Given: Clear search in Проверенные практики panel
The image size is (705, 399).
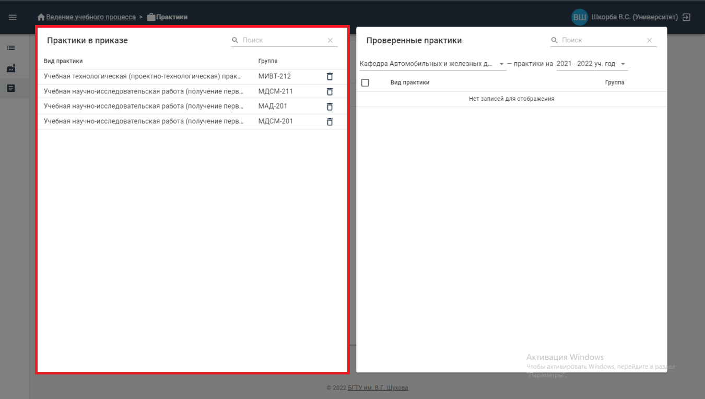Looking at the screenshot, I should pos(650,40).
